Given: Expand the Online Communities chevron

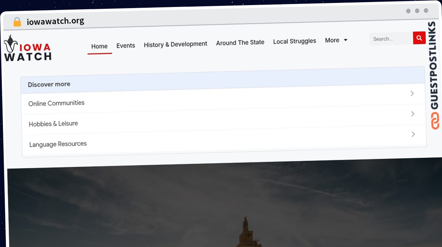Looking at the screenshot, I should click(x=412, y=94).
